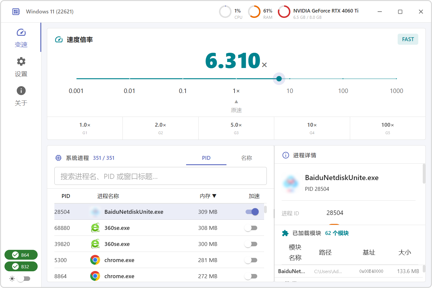
Task: Click the speed multiplier slider handle
Action: 279,79
